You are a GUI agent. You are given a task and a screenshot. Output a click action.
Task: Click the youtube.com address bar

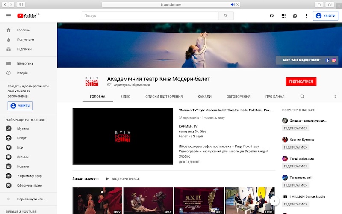171,4
